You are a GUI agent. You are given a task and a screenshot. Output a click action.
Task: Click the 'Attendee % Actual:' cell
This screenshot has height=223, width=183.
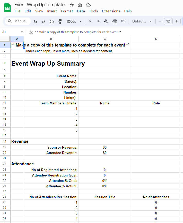click(x=51, y=186)
